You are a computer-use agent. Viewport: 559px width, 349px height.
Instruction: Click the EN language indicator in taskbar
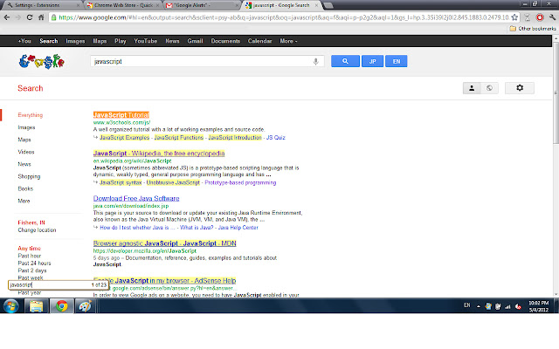coord(466,305)
